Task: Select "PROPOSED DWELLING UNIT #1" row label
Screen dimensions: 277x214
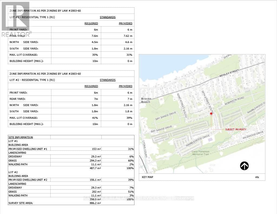Action: 28,149
